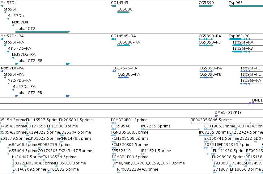263x174 pixels.
Task: Select EST EK082259.5prime
Action: tap(54, 145)
